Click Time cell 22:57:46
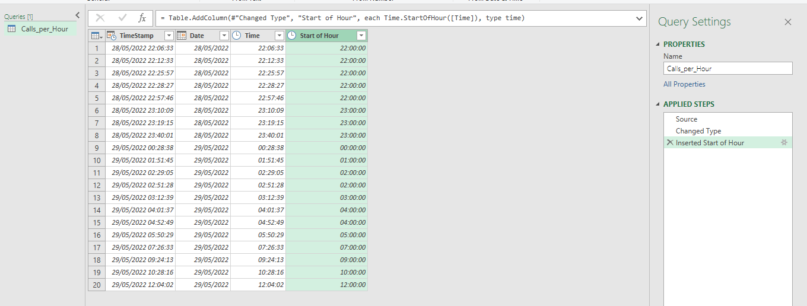Screen dimensions: 807x306 pyautogui.click(x=258, y=98)
